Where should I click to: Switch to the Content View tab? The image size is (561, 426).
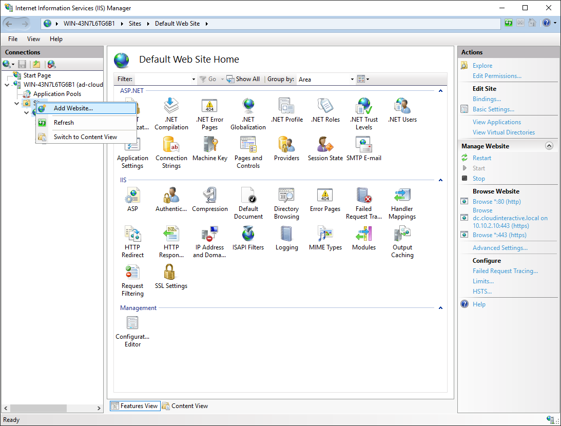point(185,406)
